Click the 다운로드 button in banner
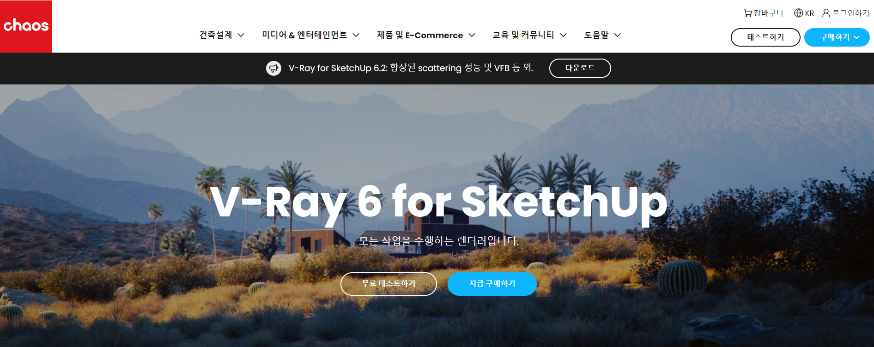 pyautogui.click(x=580, y=68)
